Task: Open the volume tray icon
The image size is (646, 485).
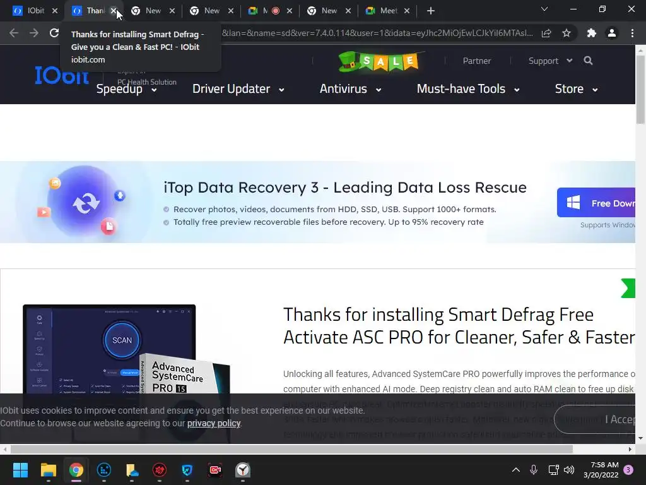Action: coord(569,470)
